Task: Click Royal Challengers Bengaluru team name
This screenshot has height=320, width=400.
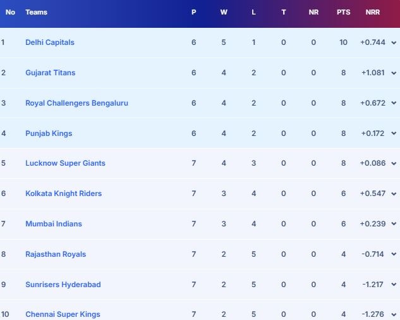Action: [76, 103]
